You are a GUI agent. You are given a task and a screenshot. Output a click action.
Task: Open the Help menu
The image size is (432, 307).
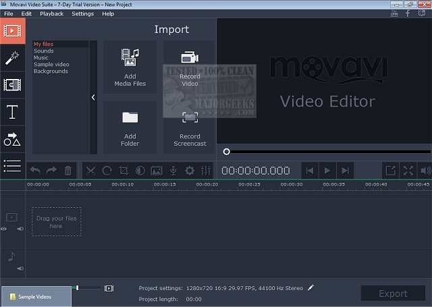coord(108,13)
